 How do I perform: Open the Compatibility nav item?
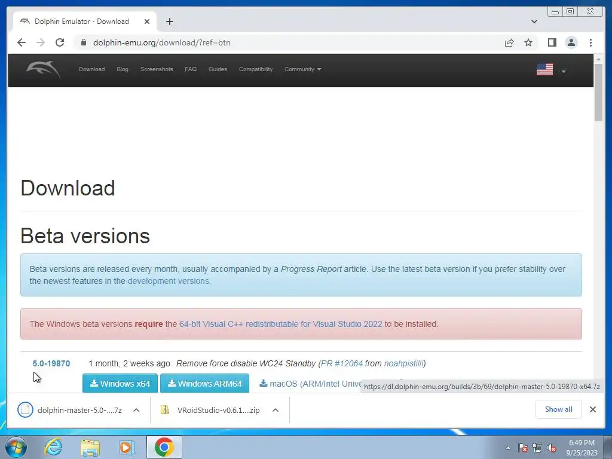point(256,69)
